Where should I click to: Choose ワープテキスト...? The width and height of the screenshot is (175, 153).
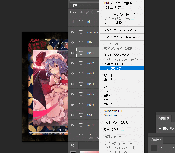coord(122,130)
